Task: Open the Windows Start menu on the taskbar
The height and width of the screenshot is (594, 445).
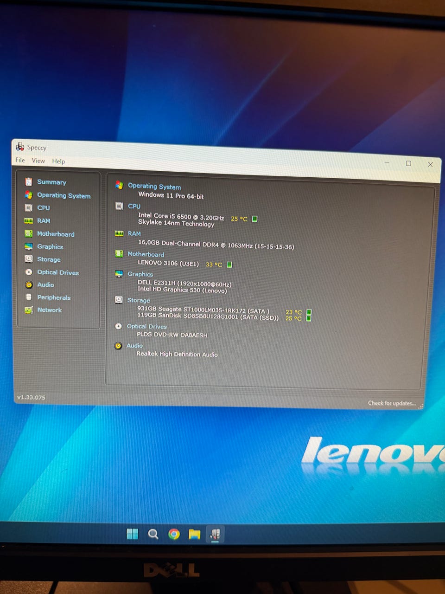Action: click(x=133, y=534)
